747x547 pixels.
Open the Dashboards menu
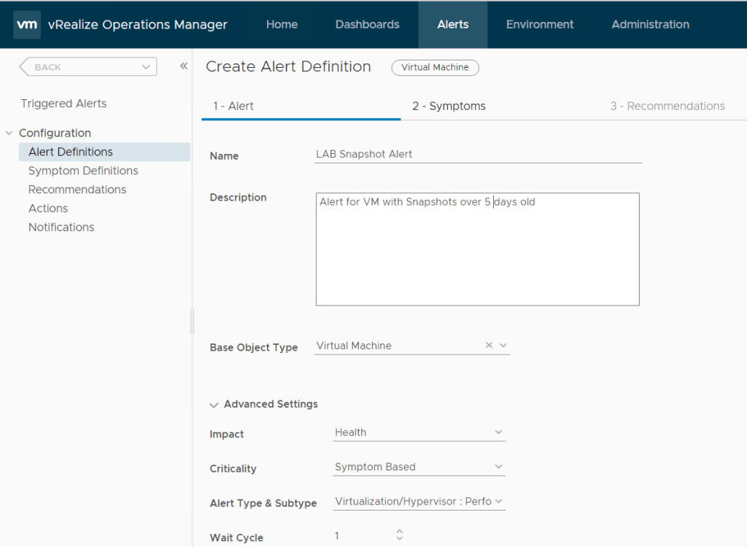point(367,24)
